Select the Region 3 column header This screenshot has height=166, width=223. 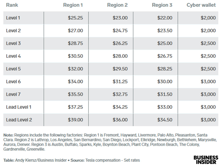[x=162, y=5]
